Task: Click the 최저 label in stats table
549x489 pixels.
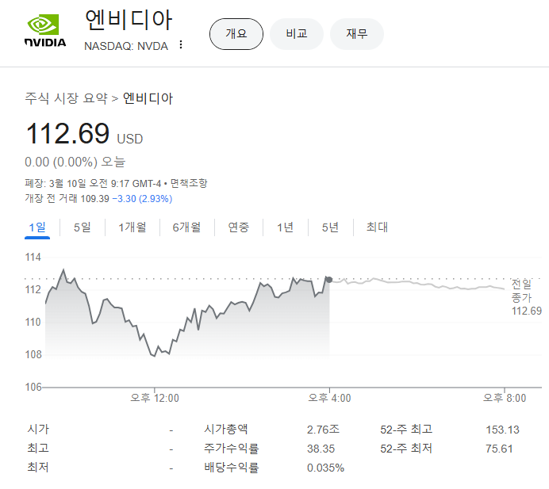Action: (x=38, y=468)
